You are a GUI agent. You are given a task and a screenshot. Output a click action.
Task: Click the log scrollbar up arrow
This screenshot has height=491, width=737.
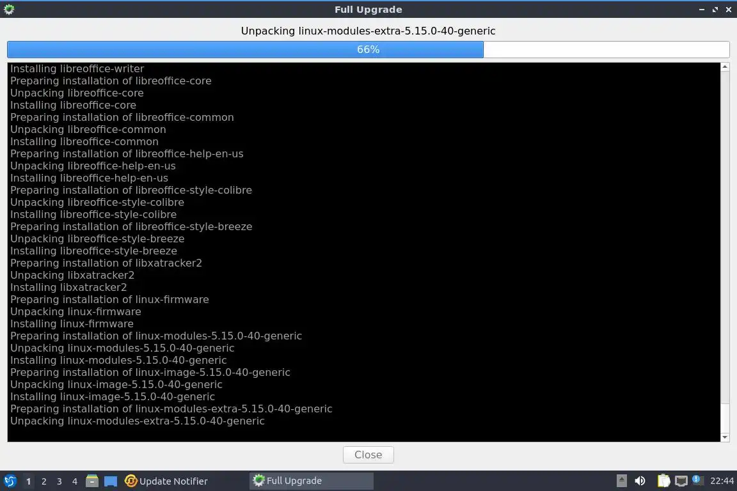click(x=725, y=67)
